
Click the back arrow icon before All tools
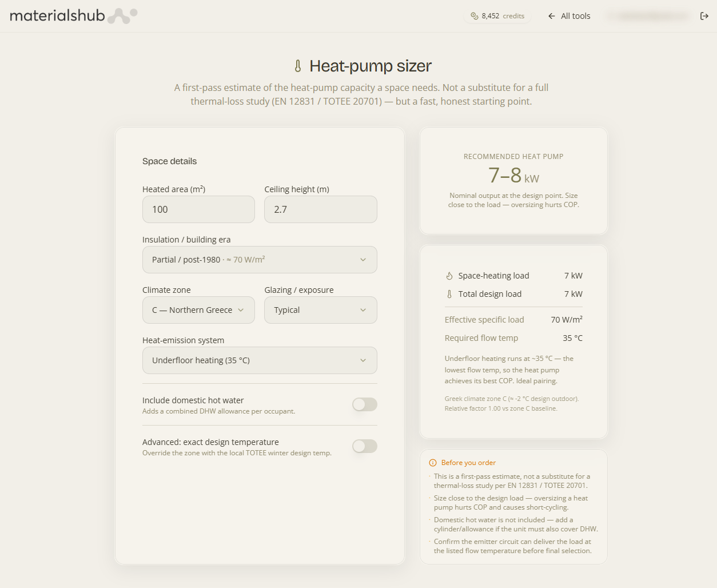tap(551, 16)
